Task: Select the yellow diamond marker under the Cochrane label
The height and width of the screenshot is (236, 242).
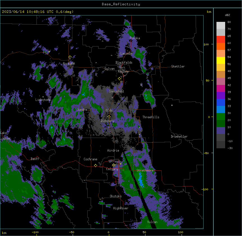Action: click(x=95, y=165)
